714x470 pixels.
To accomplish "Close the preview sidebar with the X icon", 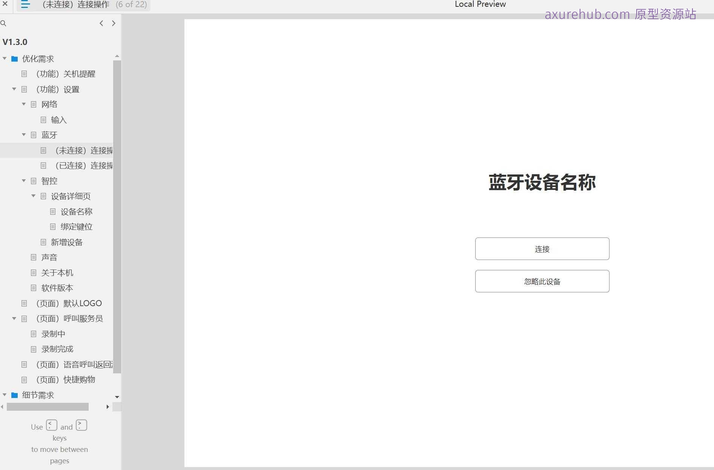I will click(x=5, y=5).
